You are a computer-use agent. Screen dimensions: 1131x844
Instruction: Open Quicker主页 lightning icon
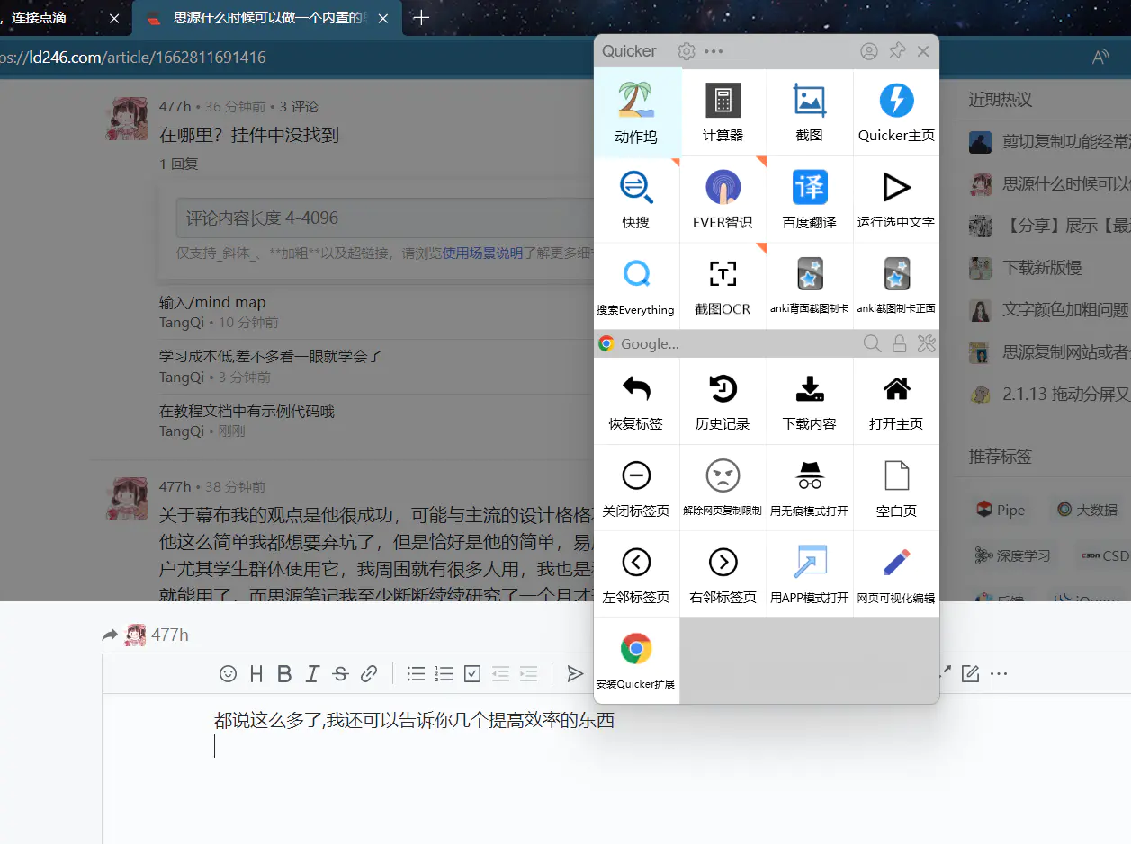pyautogui.click(x=896, y=112)
